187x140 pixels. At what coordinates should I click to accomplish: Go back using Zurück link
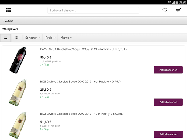point(8,21)
